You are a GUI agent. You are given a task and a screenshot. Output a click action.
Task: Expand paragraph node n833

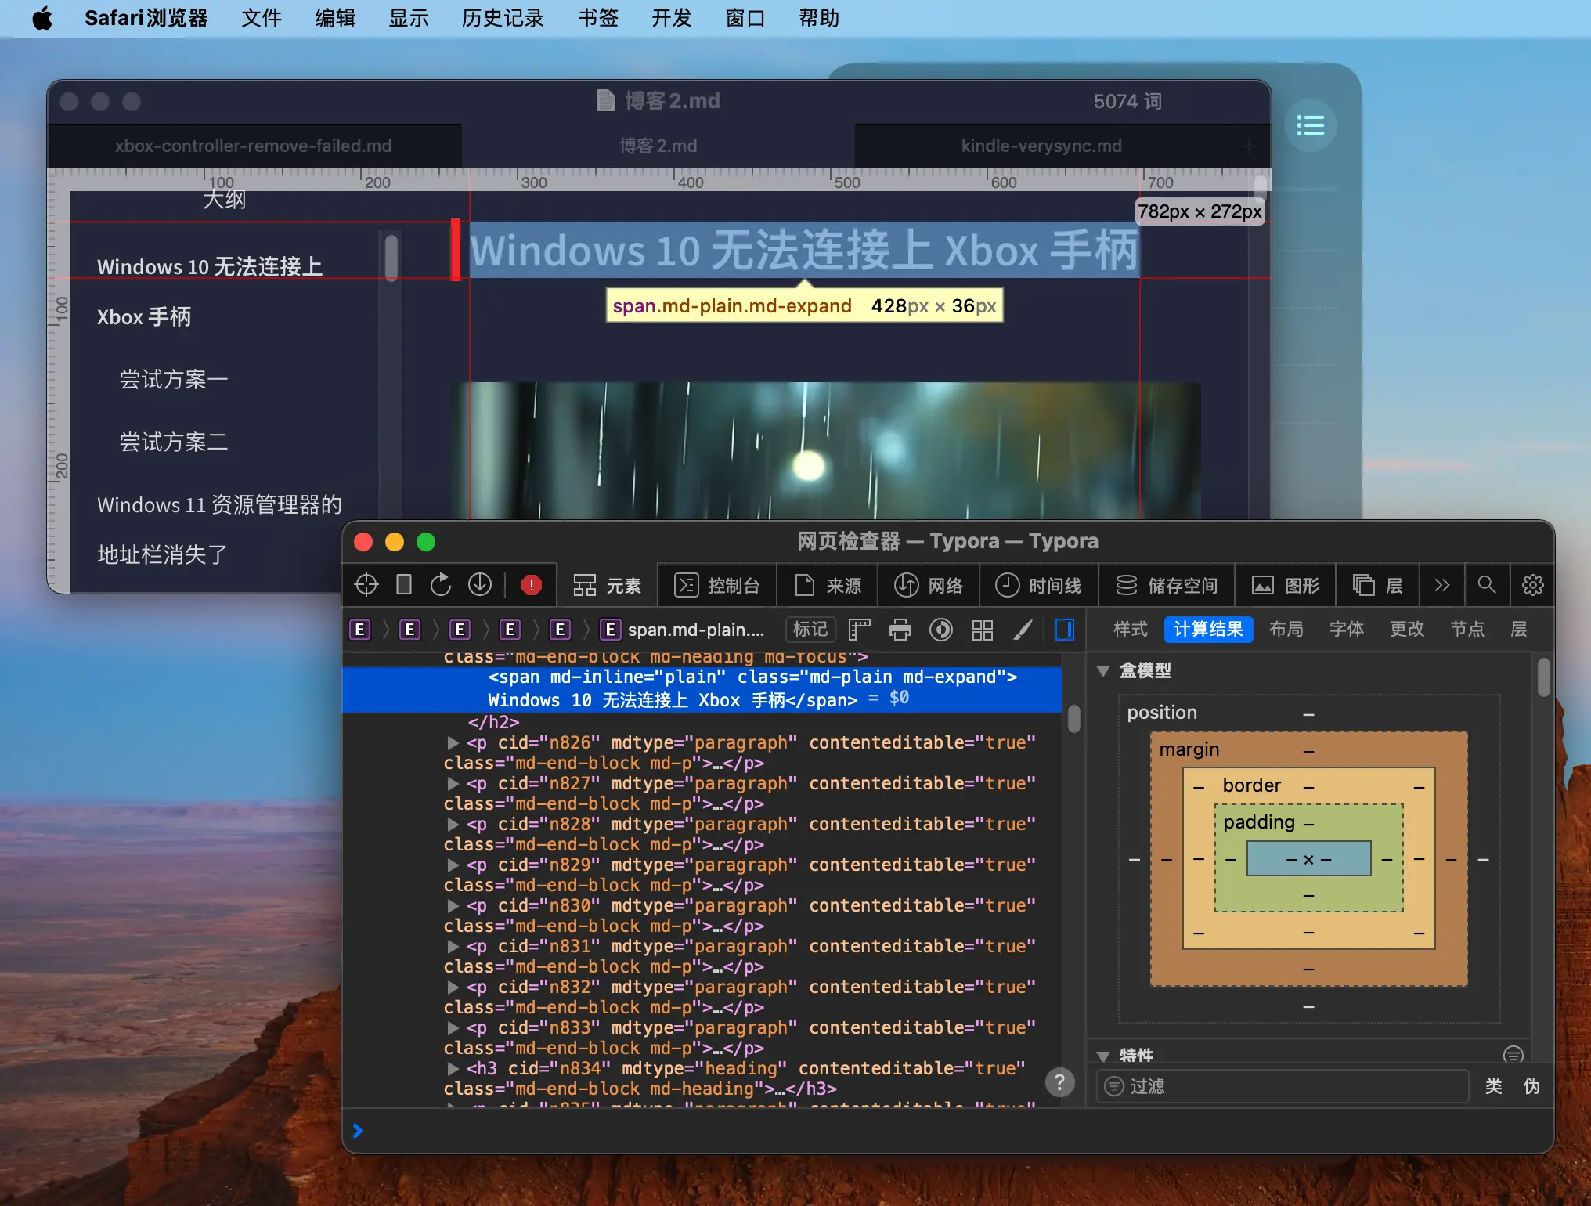[x=453, y=1027]
